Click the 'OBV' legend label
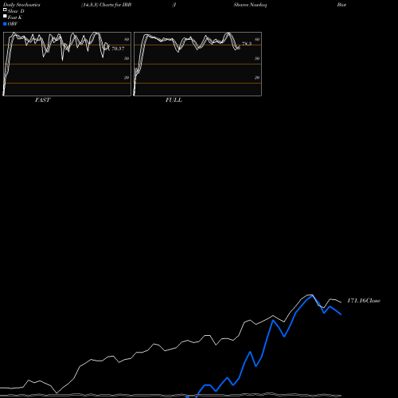 (x=13, y=24)
